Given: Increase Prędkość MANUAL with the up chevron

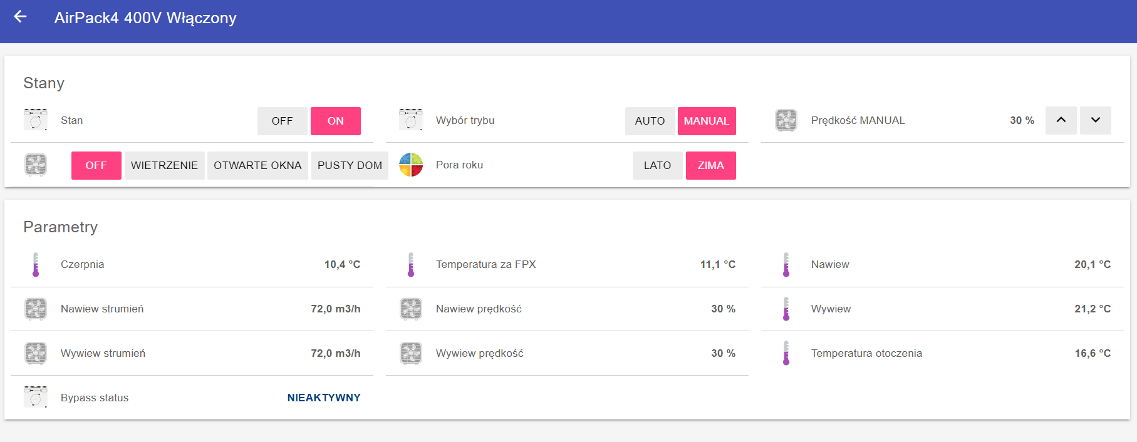Looking at the screenshot, I should 1061,120.
